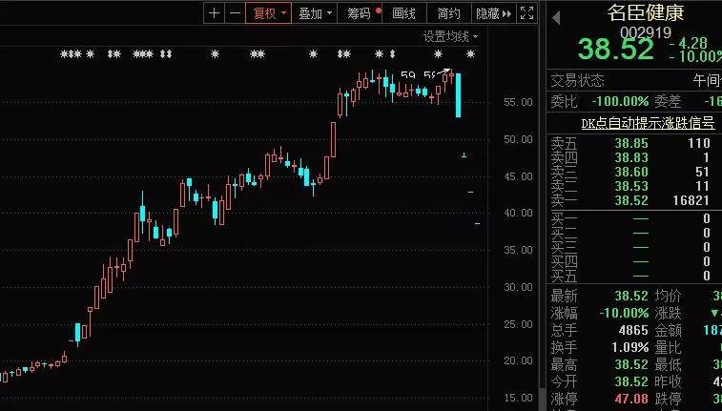Image resolution: width=722 pixels, height=411 pixels.
Task: Click 涨停 price 47.08
Action: pos(631,398)
